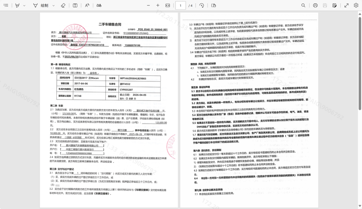Open the table of contents panel
Viewport: 362px width, 209px height.
tap(6, 6)
